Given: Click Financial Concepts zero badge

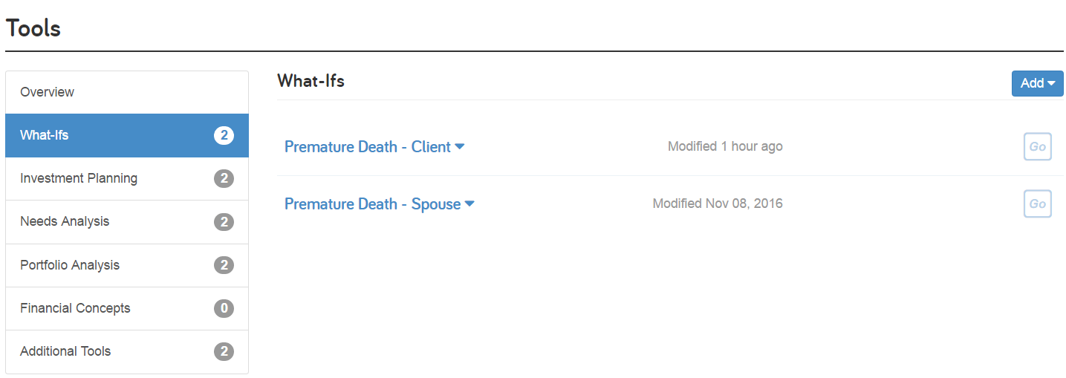Looking at the screenshot, I should (224, 308).
